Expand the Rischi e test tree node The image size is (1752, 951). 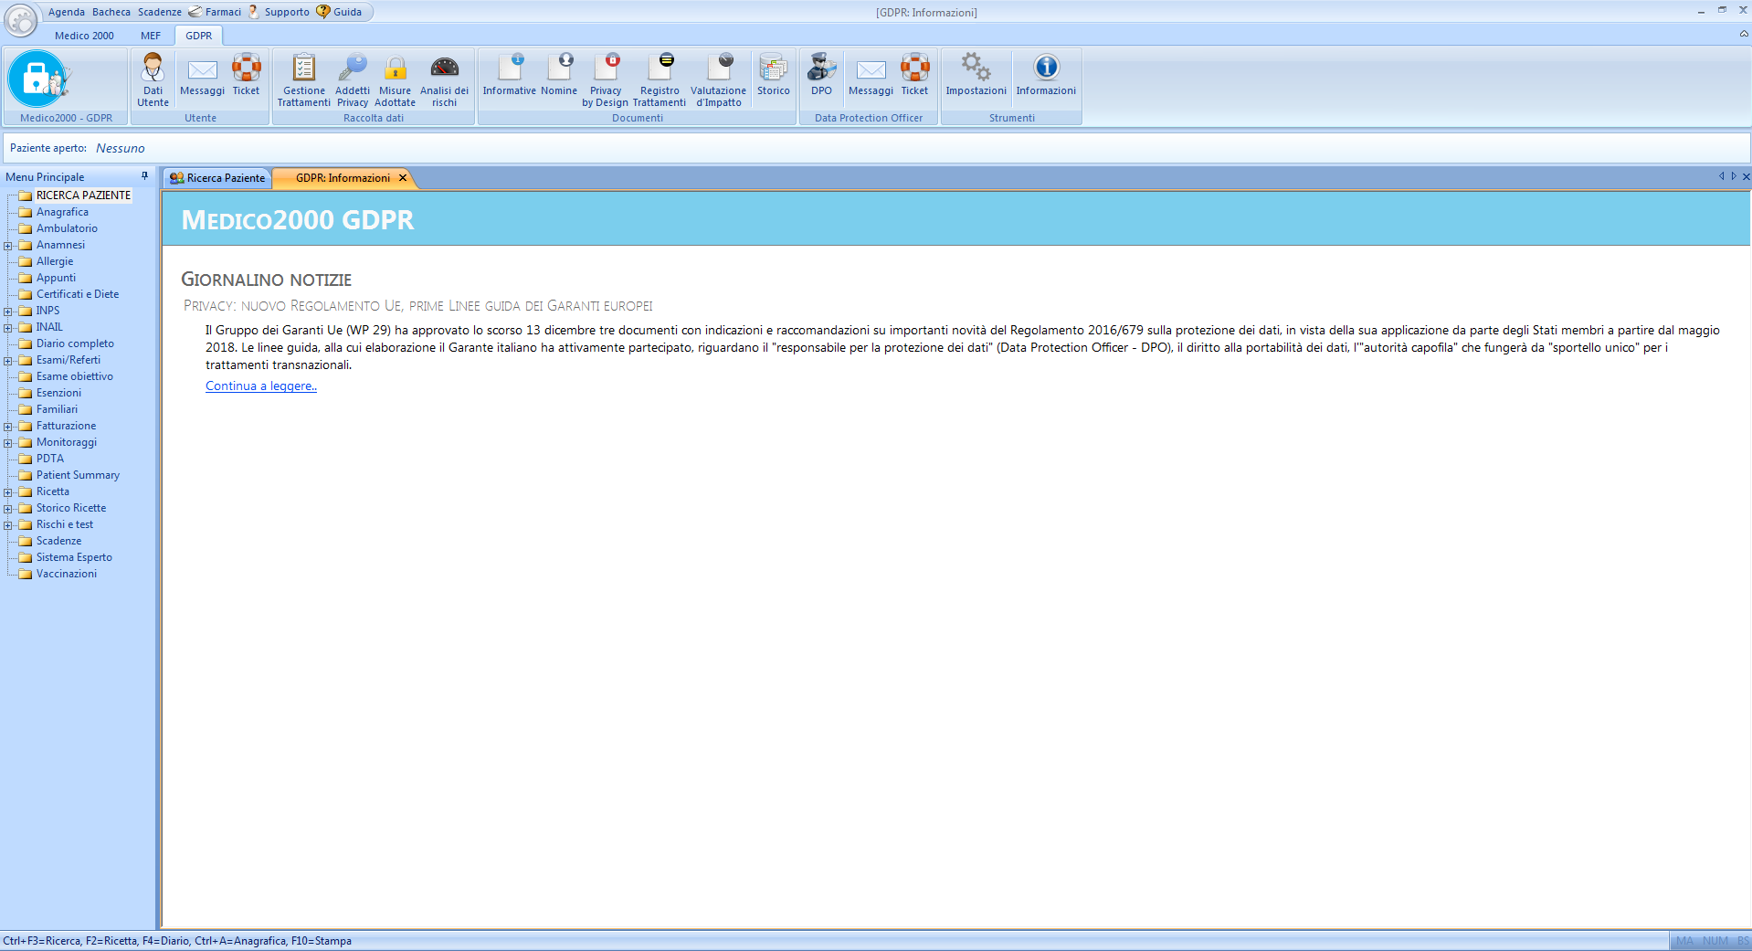click(8, 525)
